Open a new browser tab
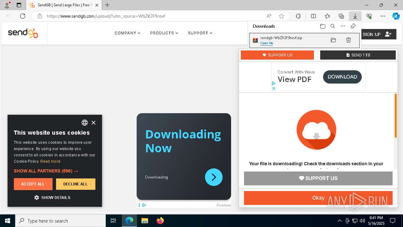 [x=107, y=5]
